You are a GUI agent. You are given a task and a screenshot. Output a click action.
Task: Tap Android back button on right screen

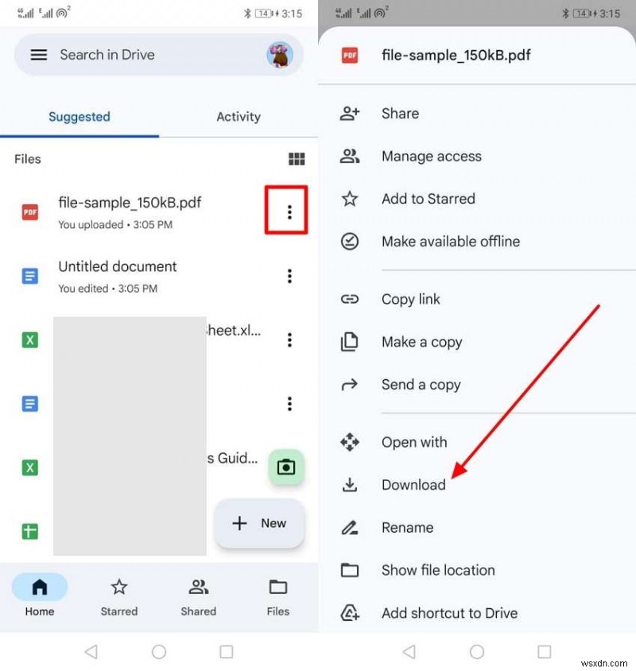409,652
